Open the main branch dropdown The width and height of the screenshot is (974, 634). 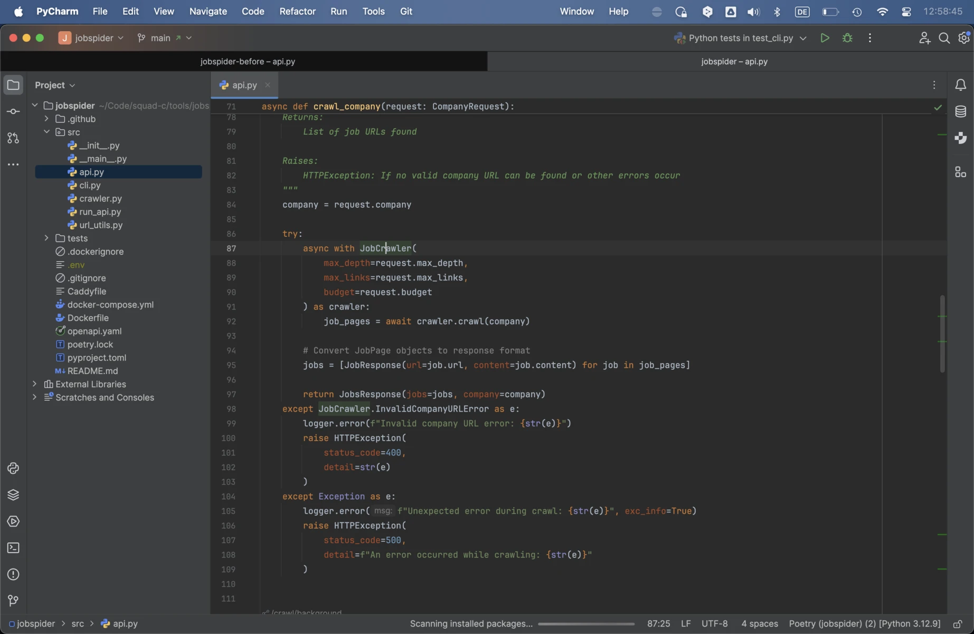click(x=164, y=38)
